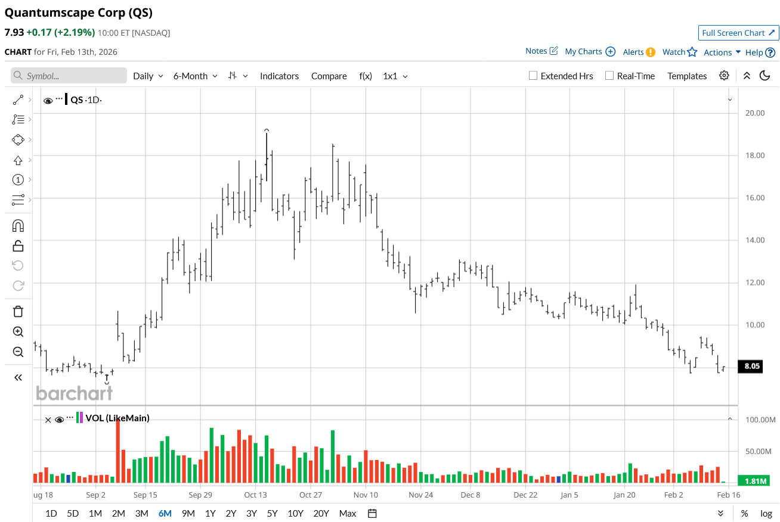Viewport: 780px width, 522px height.
Task: Open the 6-Month period dropdown
Action: click(196, 76)
